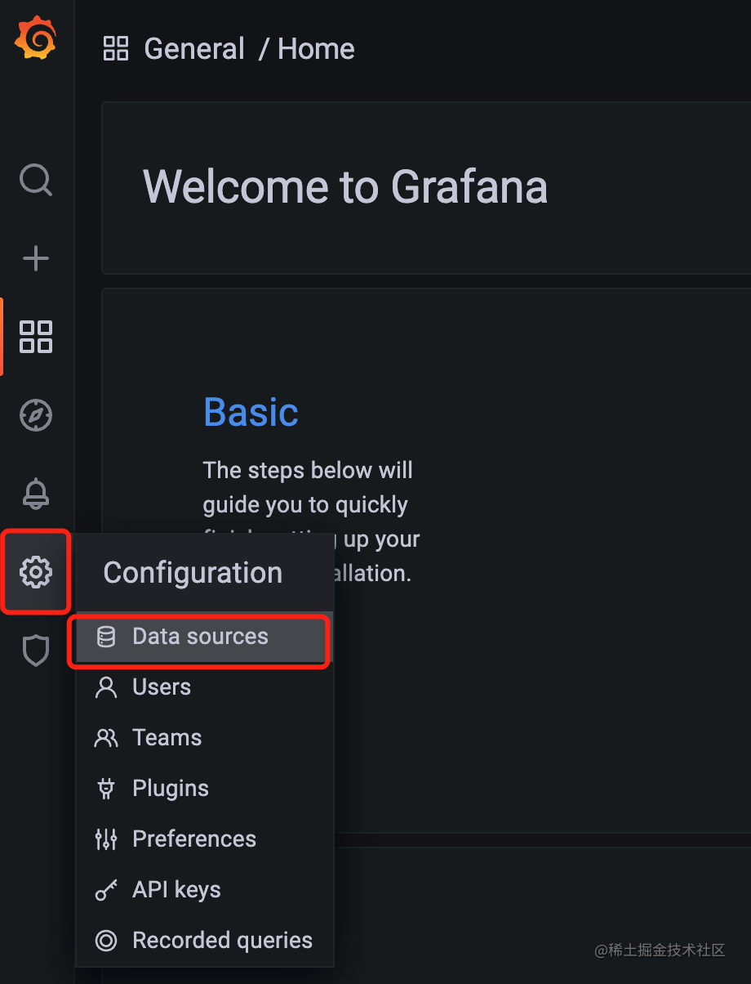
Task: Click the plus Create icon
Action: [x=36, y=258]
